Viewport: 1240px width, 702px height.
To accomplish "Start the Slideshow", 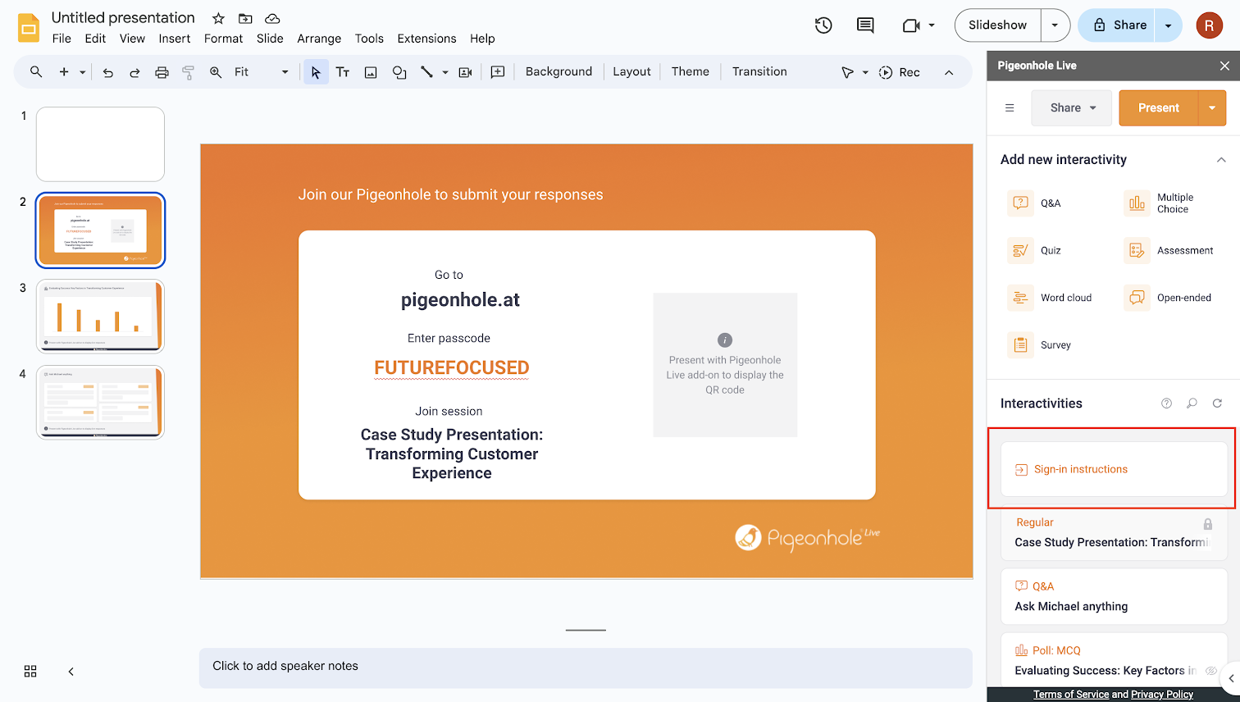I will click(997, 25).
